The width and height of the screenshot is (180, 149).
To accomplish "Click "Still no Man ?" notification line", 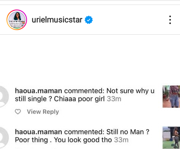I will pos(128,132).
